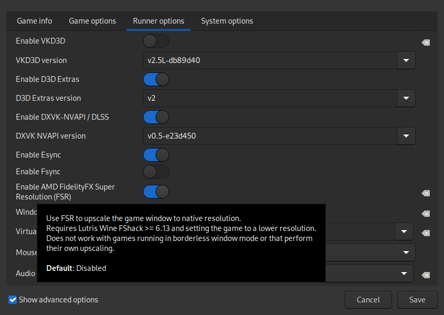The height and width of the screenshot is (315, 444).
Task: Click reset icon on the Audio row
Action: pyautogui.click(x=426, y=275)
